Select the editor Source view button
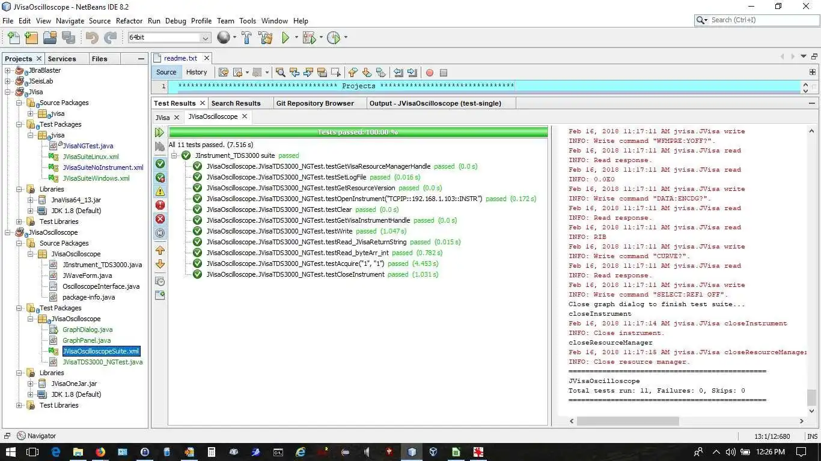Screen dimensions: 821x461 click(x=166, y=72)
